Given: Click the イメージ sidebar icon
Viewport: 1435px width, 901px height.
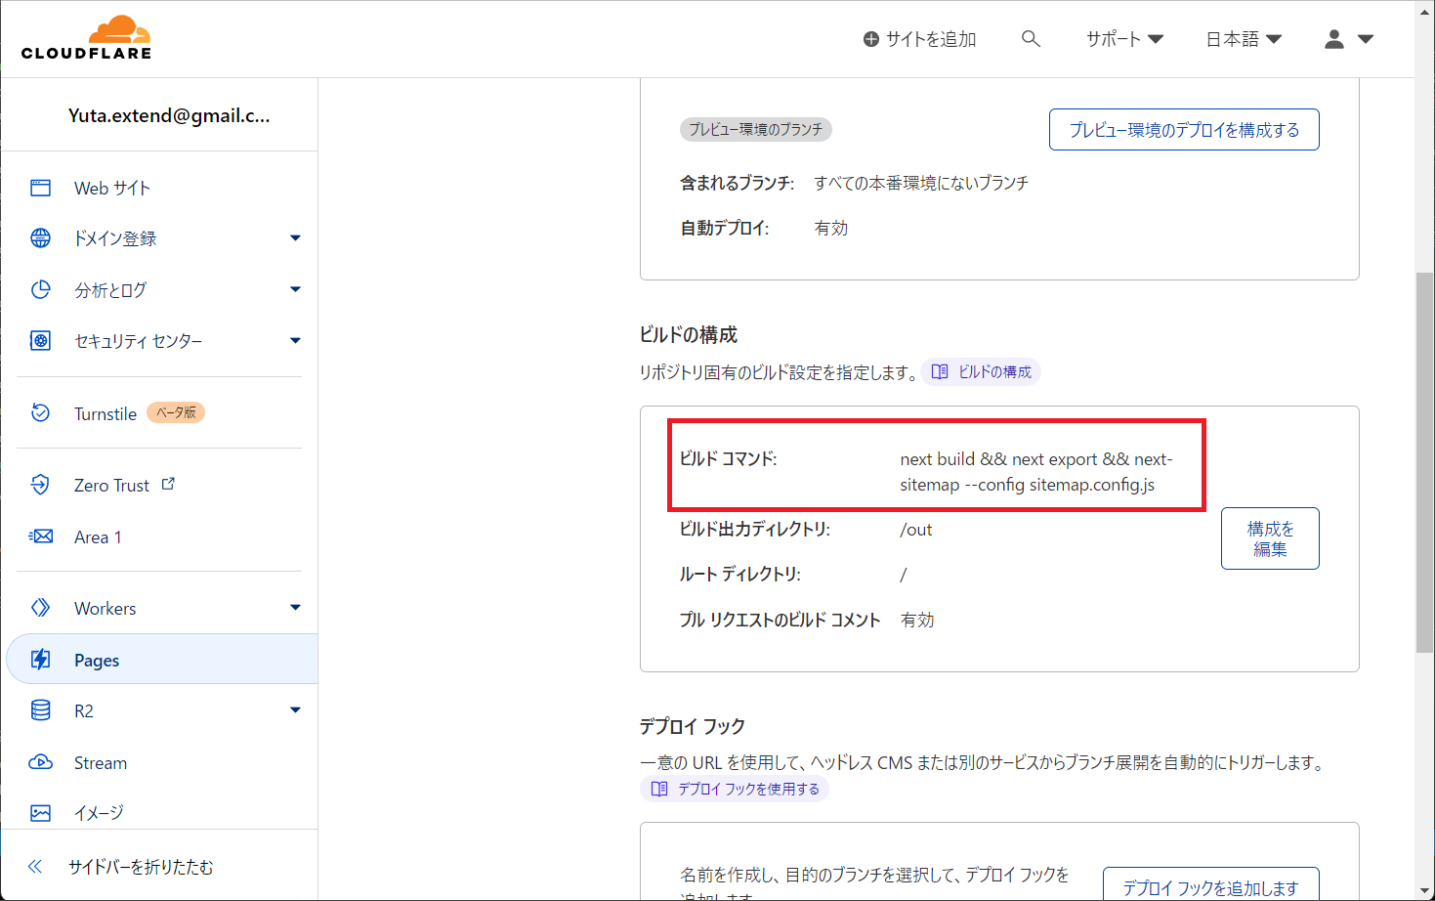Looking at the screenshot, I should (40, 813).
